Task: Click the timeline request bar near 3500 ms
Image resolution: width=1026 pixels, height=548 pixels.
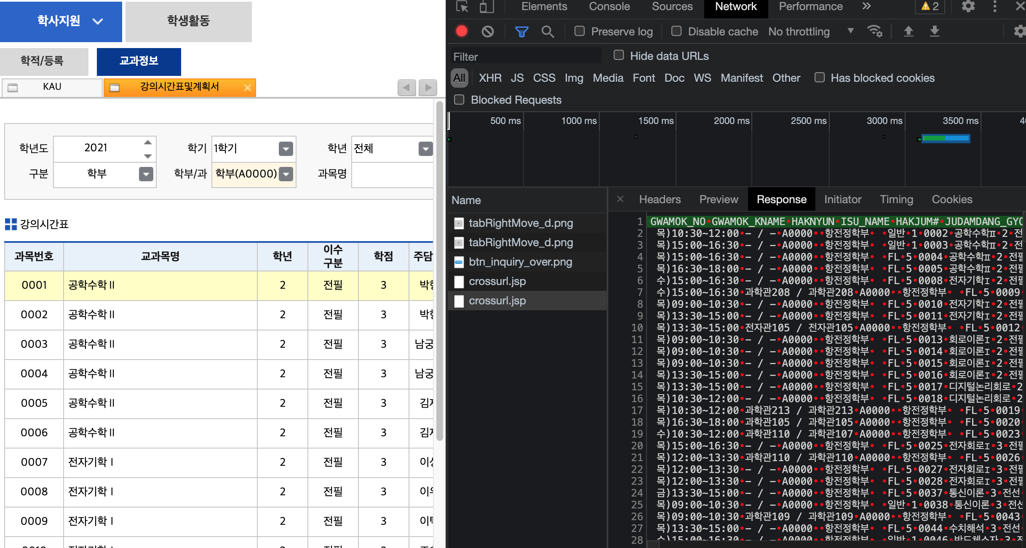Action: click(x=945, y=138)
